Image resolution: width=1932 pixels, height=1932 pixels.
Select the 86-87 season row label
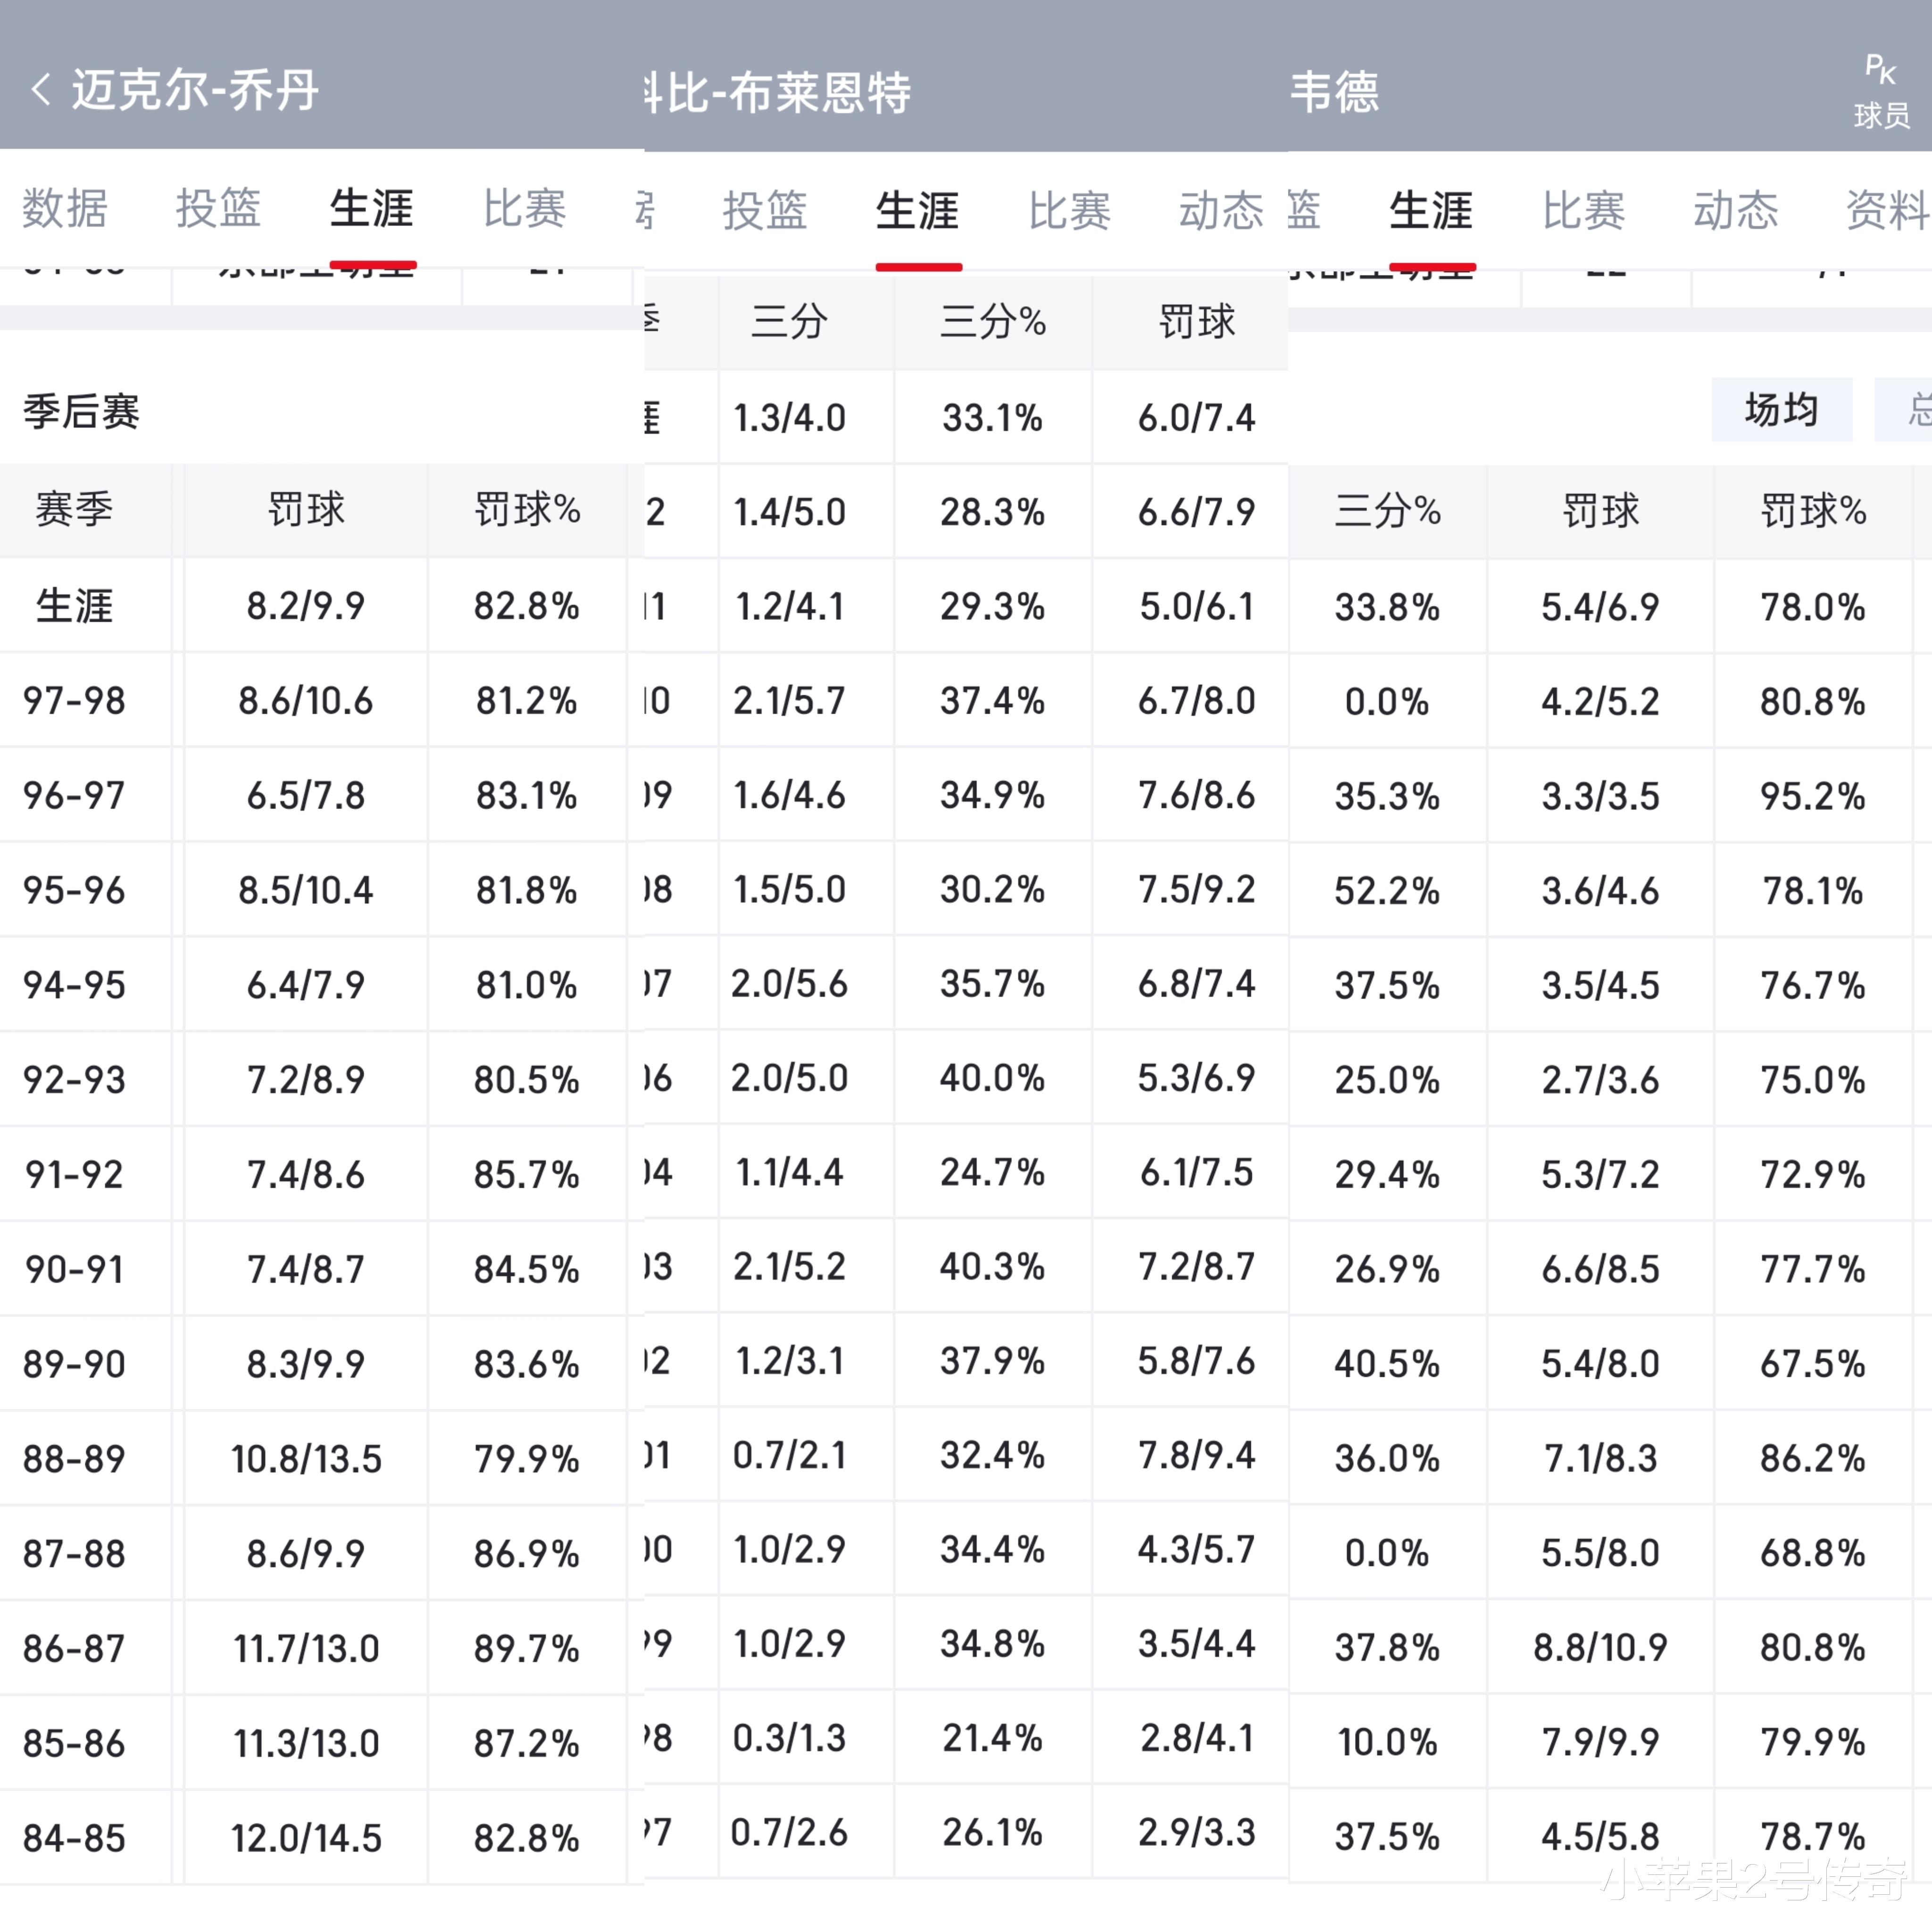(75, 1648)
